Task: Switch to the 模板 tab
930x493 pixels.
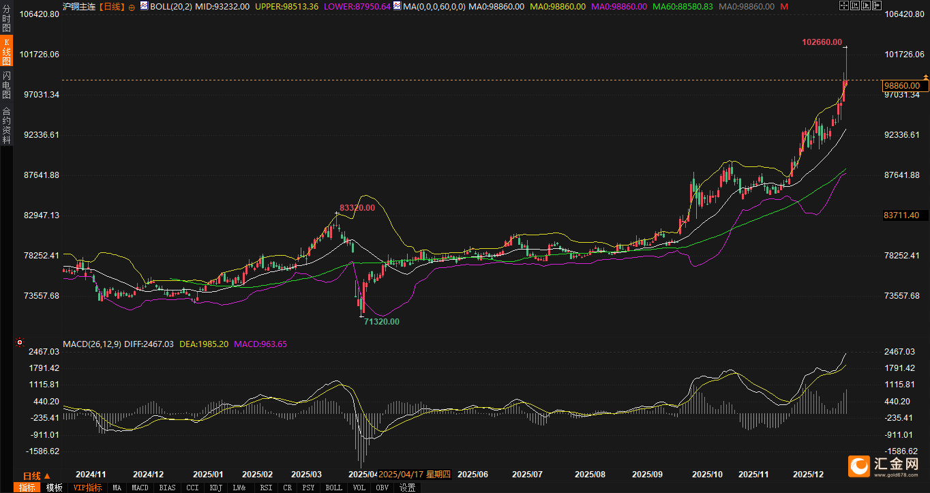Action: [x=55, y=488]
